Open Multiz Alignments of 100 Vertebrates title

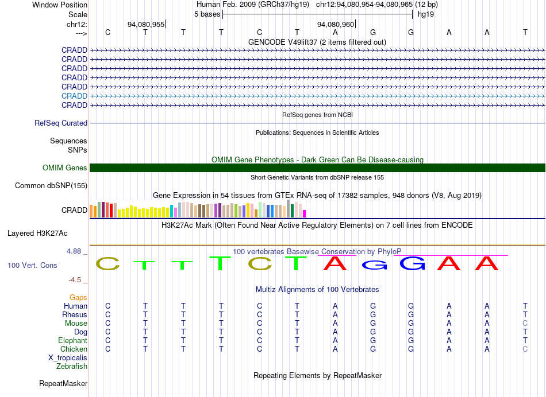point(317,290)
